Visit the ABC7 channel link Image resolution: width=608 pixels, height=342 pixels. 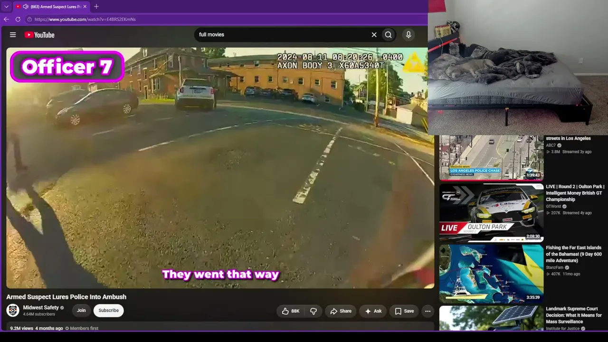coord(551,145)
